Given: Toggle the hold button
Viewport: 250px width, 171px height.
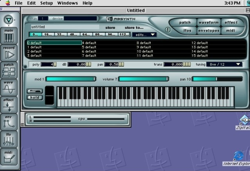Looking at the screenshot, I should tap(35, 98).
